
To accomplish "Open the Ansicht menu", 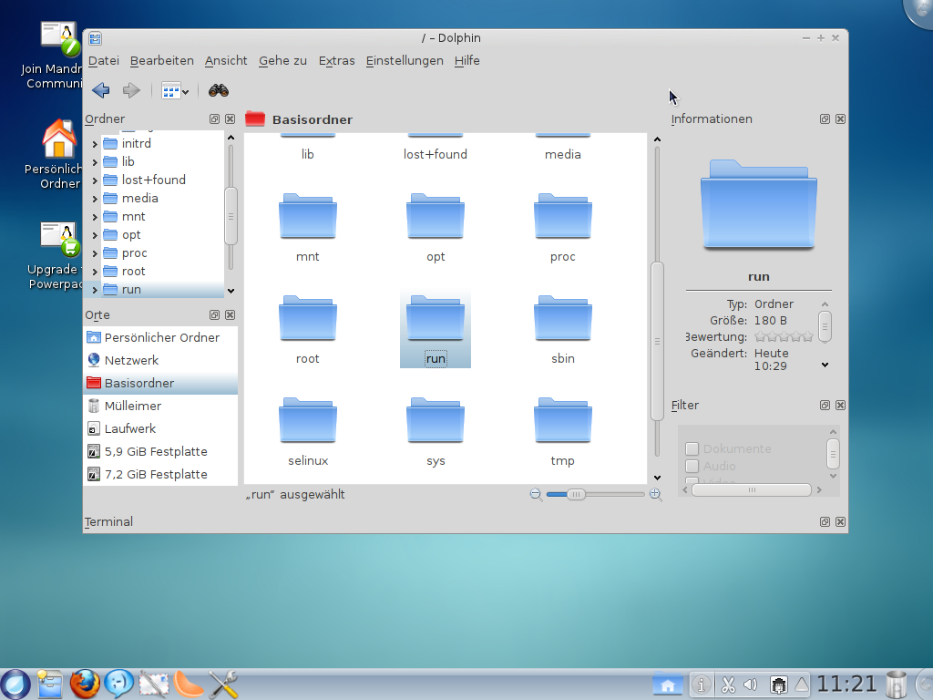I will [226, 60].
